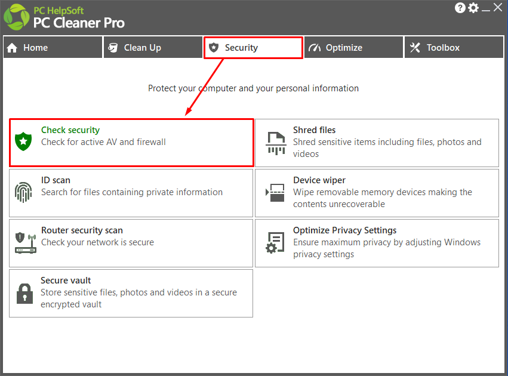Open settings with the gear icon
Screen dimensions: 508x376
coord(473,8)
